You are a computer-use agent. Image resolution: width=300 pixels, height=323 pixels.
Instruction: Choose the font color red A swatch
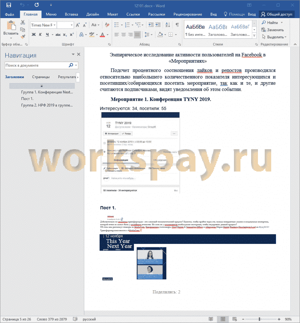pos(102,35)
